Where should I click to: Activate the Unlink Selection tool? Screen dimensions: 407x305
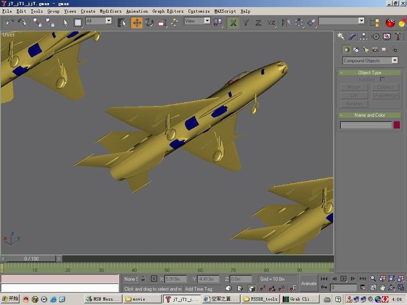coord(50,22)
